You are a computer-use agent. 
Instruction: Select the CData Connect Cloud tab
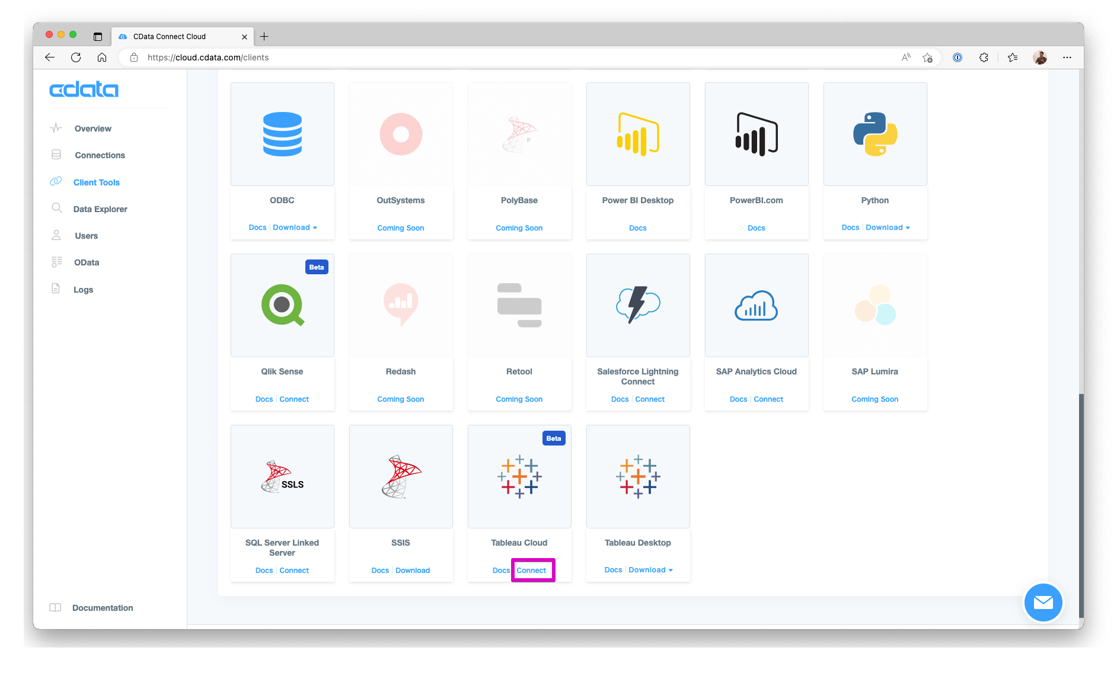tap(183, 36)
